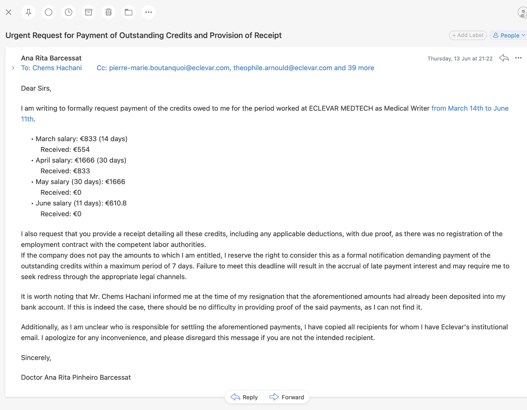Image resolution: width=527 pixels, height=410 pixels.
Task: Move email to folder via folder icon
Action: click(x=128, y=12)
